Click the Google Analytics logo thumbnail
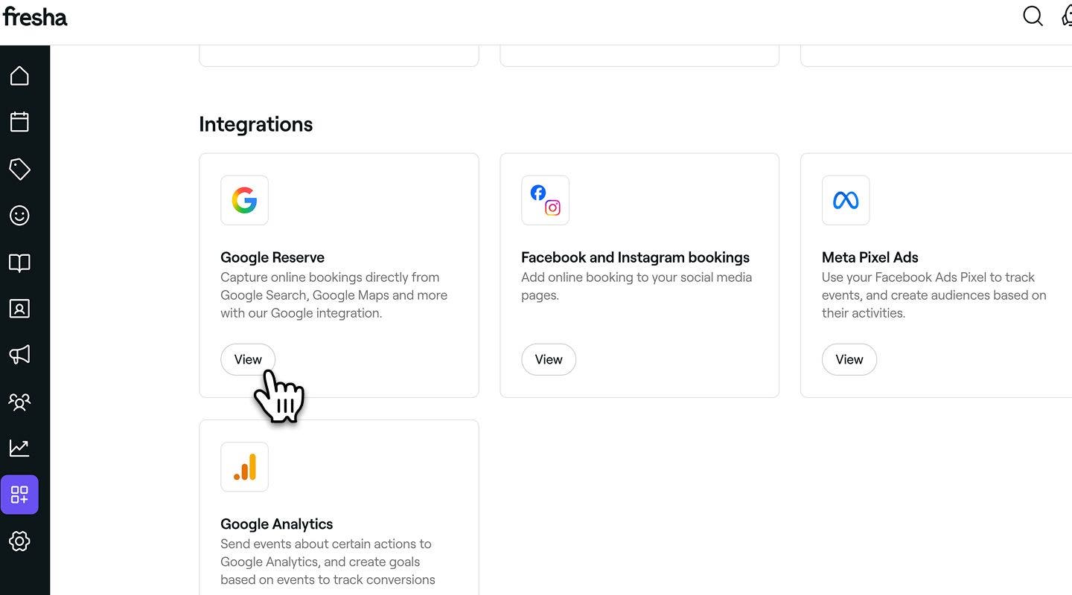Image resolution: width=1072 pixels, height=595 pixels. [x=244, y=467]
